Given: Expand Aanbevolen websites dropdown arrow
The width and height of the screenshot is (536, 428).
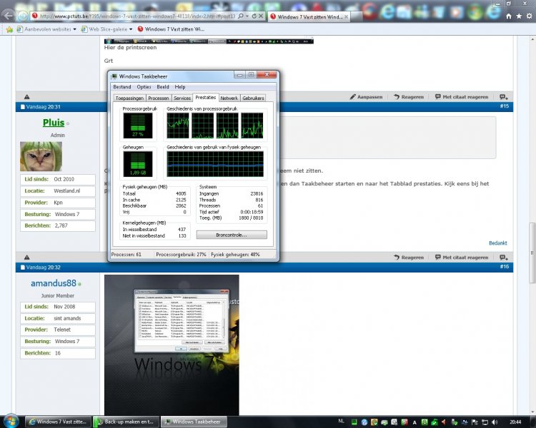Looking at the screenshot, I should (74, 29).
